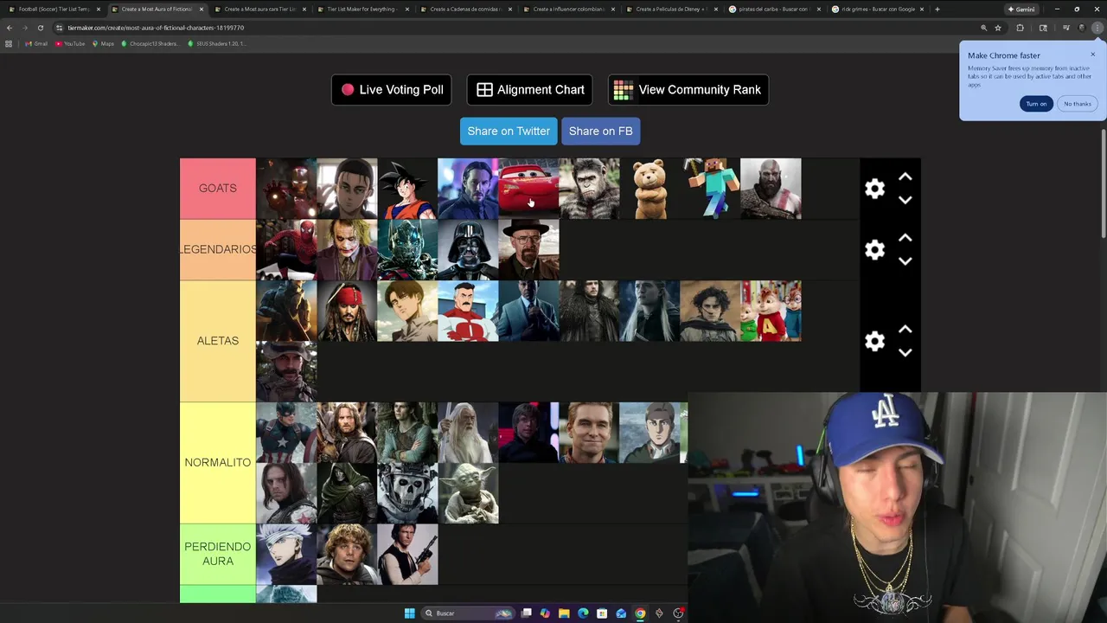1107x623 pixels.
Task: Click Kratos image in GOATS tier
Action: click(771, 189)
